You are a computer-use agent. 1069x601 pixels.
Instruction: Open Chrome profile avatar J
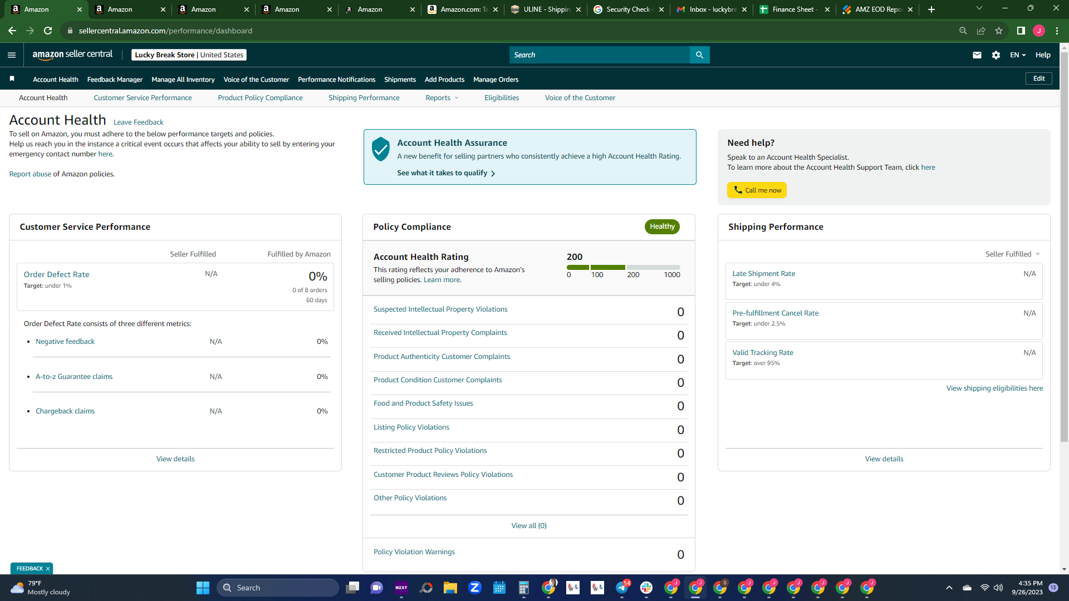pos(1039,31)
